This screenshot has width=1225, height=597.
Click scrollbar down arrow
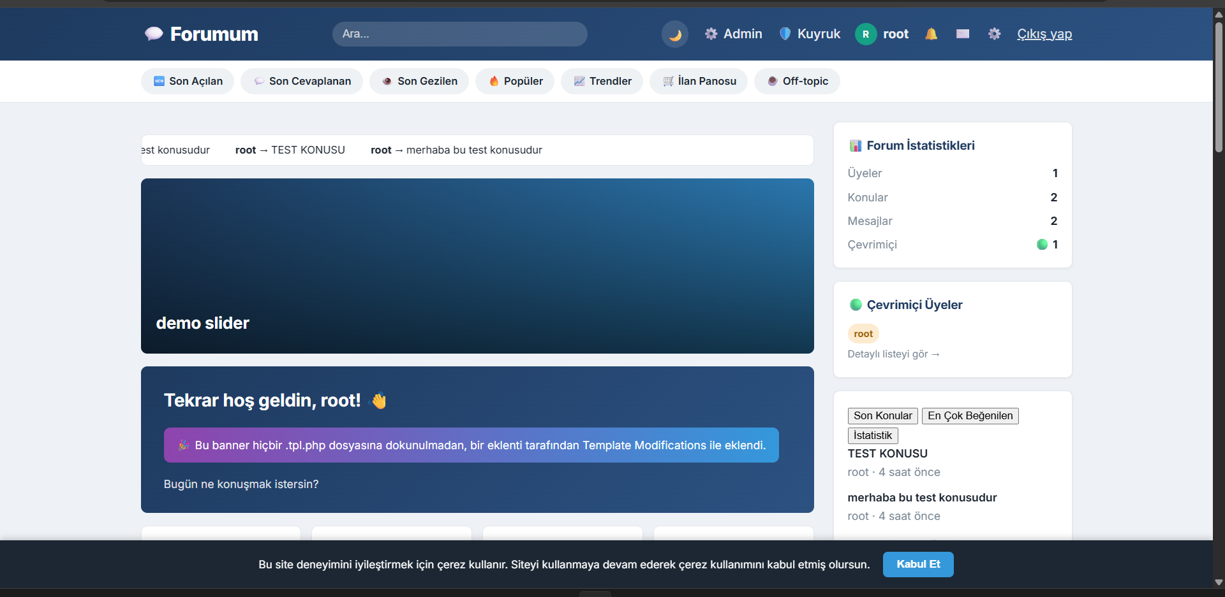(1219, 582)
